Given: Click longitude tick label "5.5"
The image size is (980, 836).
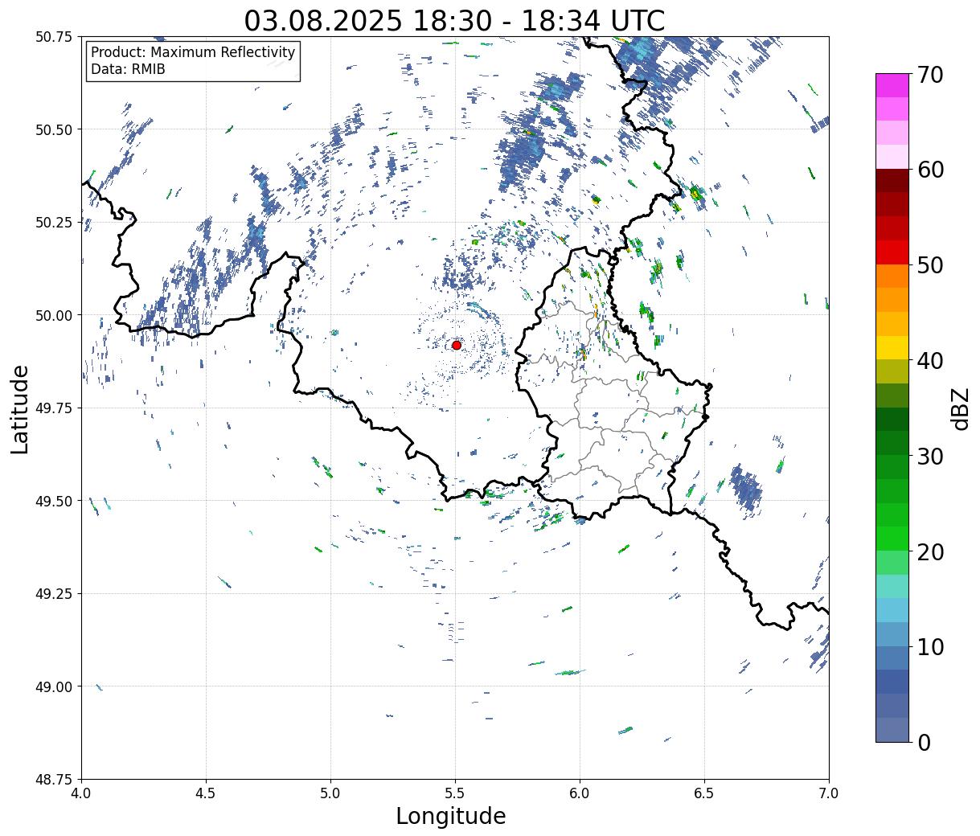Looking at the screenshot, I should click(x=455, y=793).
